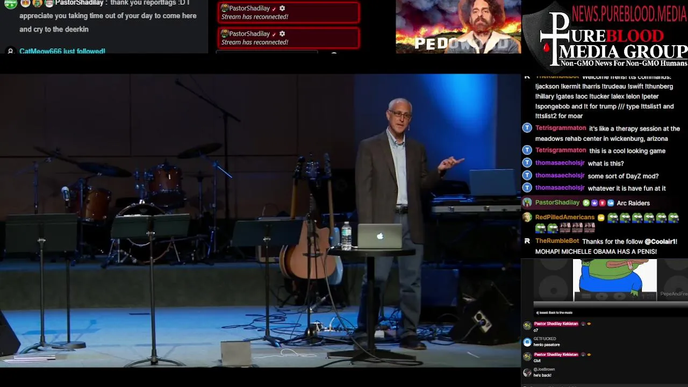Click Pastor Shadilay Kekistan avatar beside GM!
688x387 pixels.
pyautogui.click(x=527, y=356)
